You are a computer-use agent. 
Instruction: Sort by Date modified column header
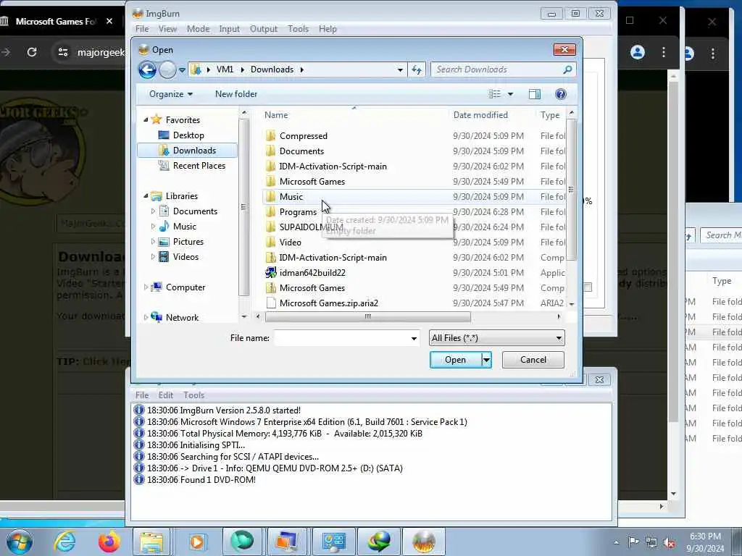point(480,115)
